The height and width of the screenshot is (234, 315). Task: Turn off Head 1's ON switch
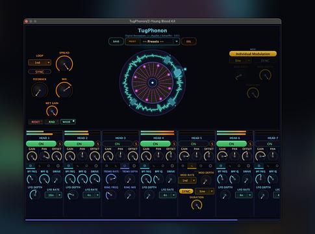pos(41,144)
